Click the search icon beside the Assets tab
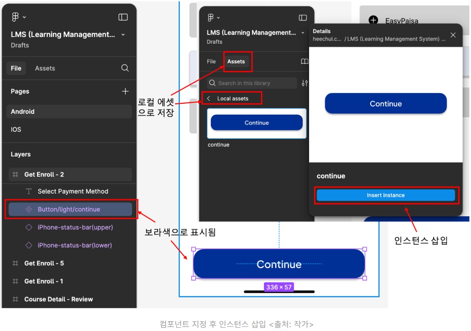This screenshot has width=471, height=331. 125,68
